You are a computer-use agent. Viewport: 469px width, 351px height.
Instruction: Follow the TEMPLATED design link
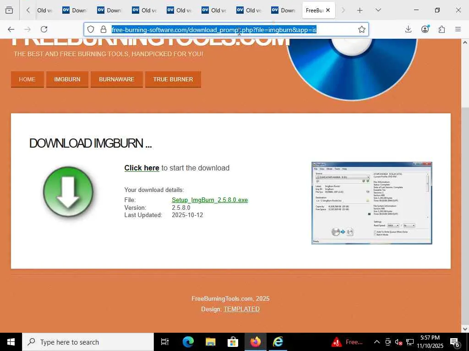click(x=241, y=309)
